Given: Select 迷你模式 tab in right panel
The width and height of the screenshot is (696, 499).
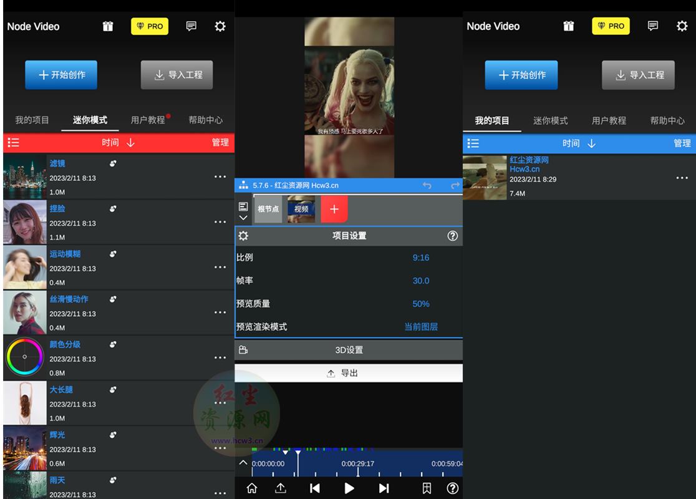Looking at the screenshot, I should tap(551, 121).
